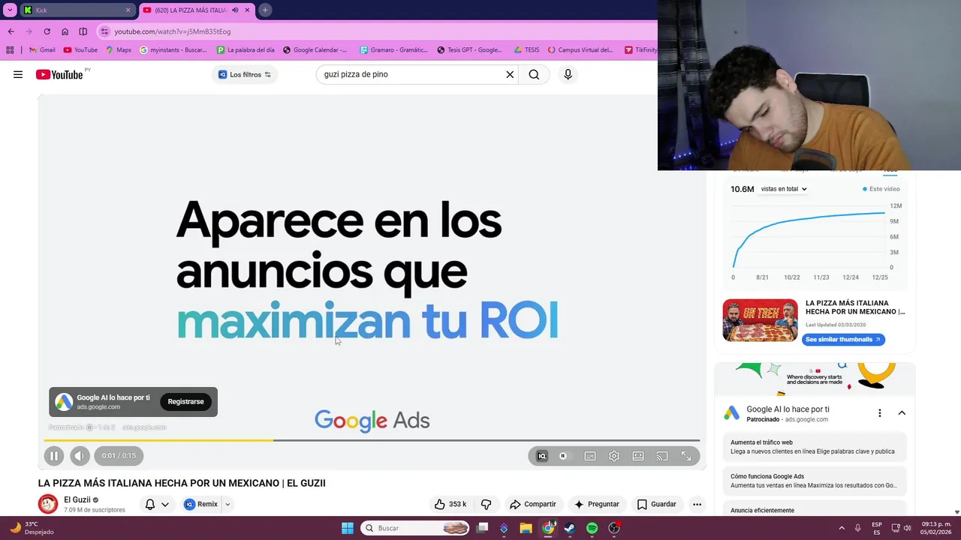Click the Registrarse ad button
Screen dimensions: 961x540
[185, 401]
